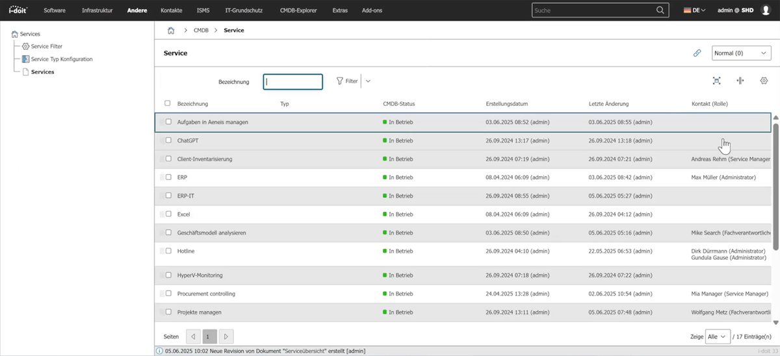Open the ISMS menu
The width and height of the screenshot is (780, 356).
tap(203, 10)
